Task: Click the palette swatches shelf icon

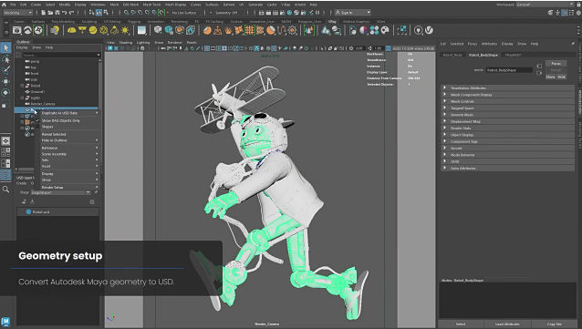Action: click(x=374, y=30)
